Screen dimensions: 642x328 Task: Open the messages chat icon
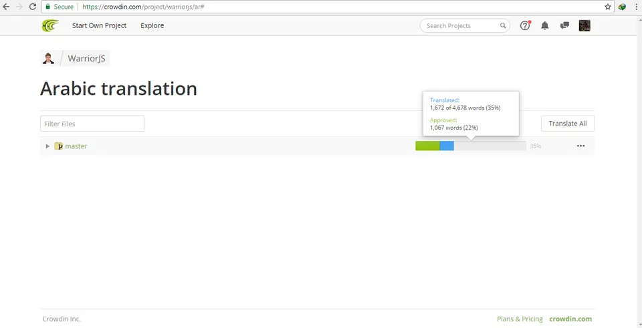click(564, 25)
